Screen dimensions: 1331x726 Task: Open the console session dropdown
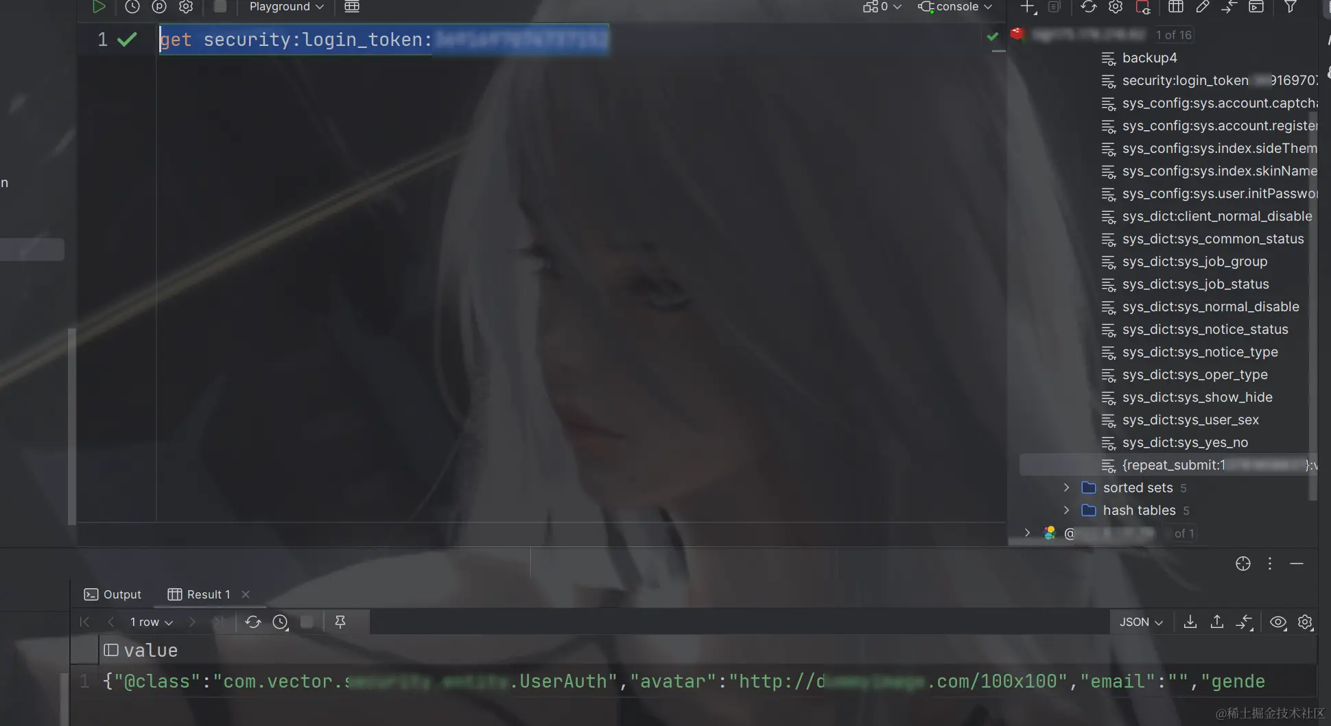[x=955, y=7]
